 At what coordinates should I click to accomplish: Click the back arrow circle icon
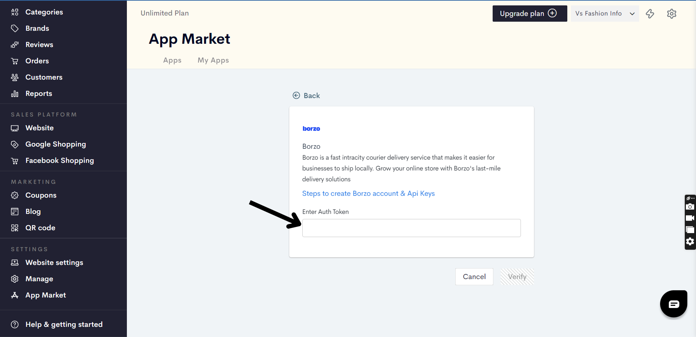[x=296, y=95]
